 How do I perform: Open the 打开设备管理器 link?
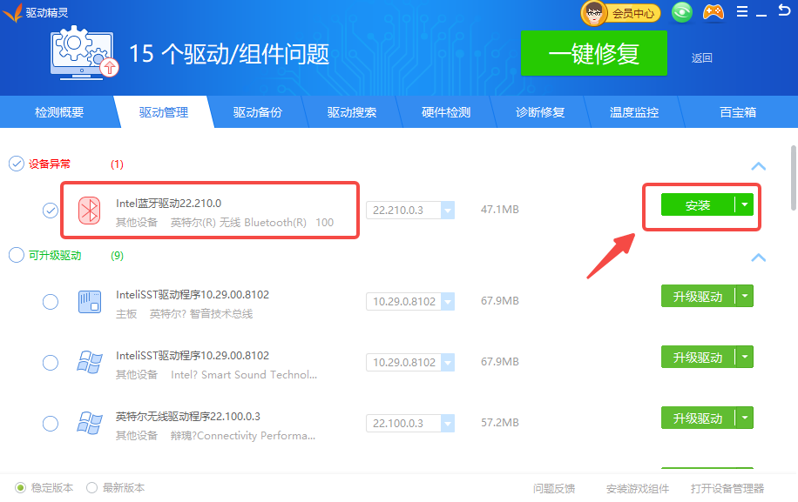[x=727, y=488]
